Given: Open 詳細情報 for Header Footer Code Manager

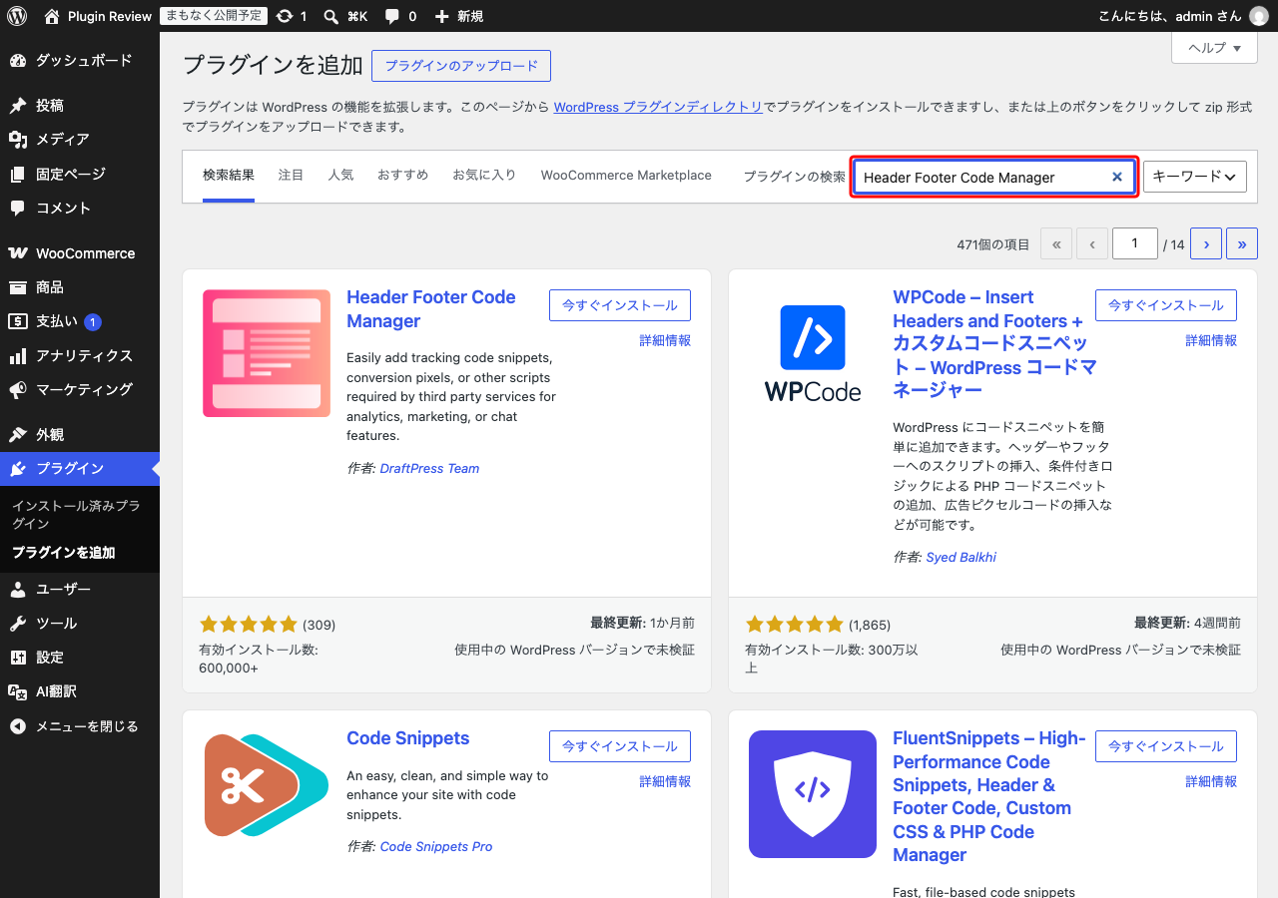Looking at the screenshot, I should click(x=665, y=341).
